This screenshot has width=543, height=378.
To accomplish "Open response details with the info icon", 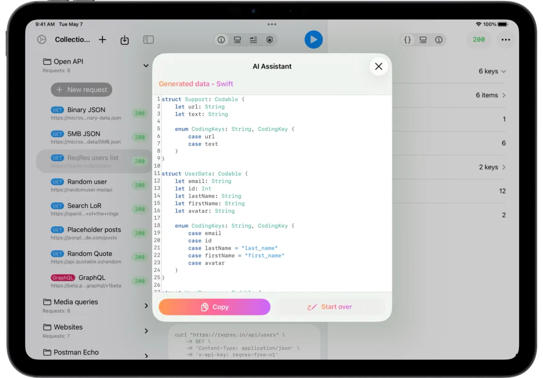I will click(x=438, y=40).
